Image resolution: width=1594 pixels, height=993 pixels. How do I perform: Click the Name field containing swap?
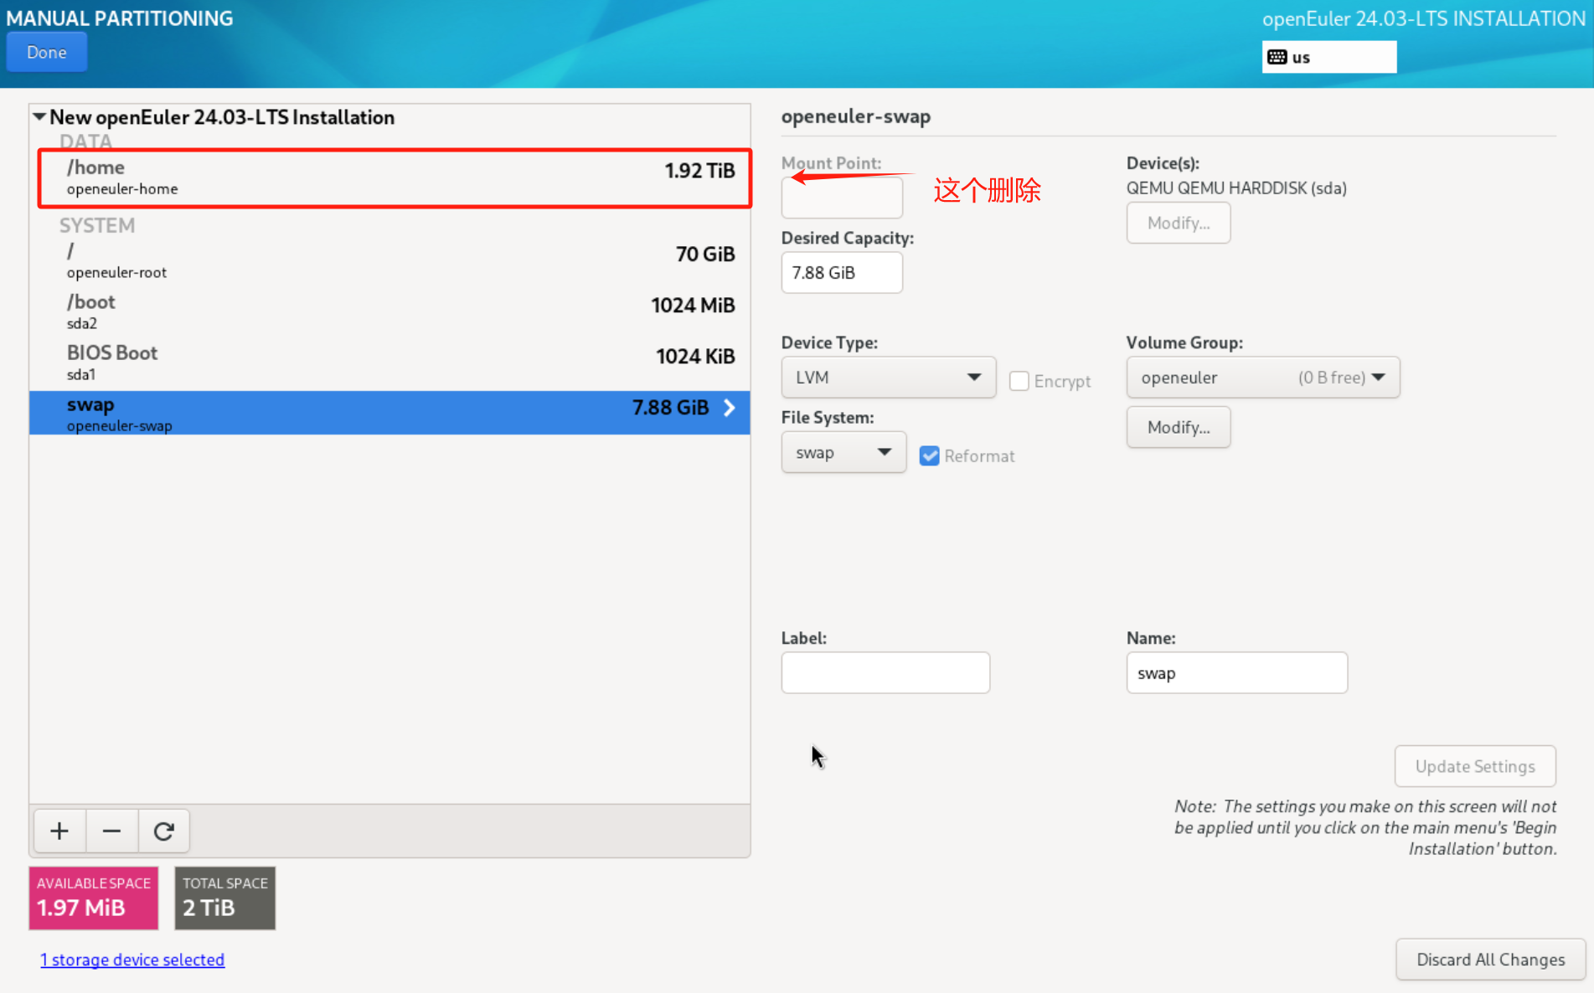[1236, 673]
